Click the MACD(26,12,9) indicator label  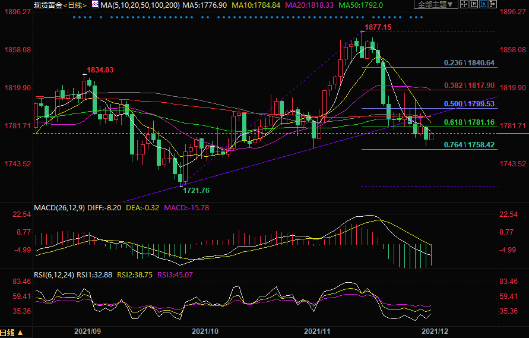click(x=59, y=208)
